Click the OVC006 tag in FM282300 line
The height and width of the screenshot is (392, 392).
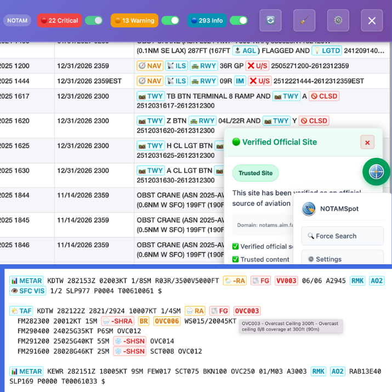point(167,321)
